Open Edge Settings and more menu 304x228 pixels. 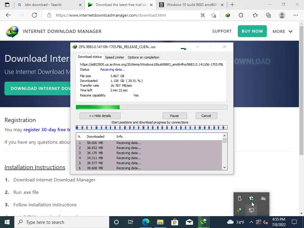[x=295, y=15]
